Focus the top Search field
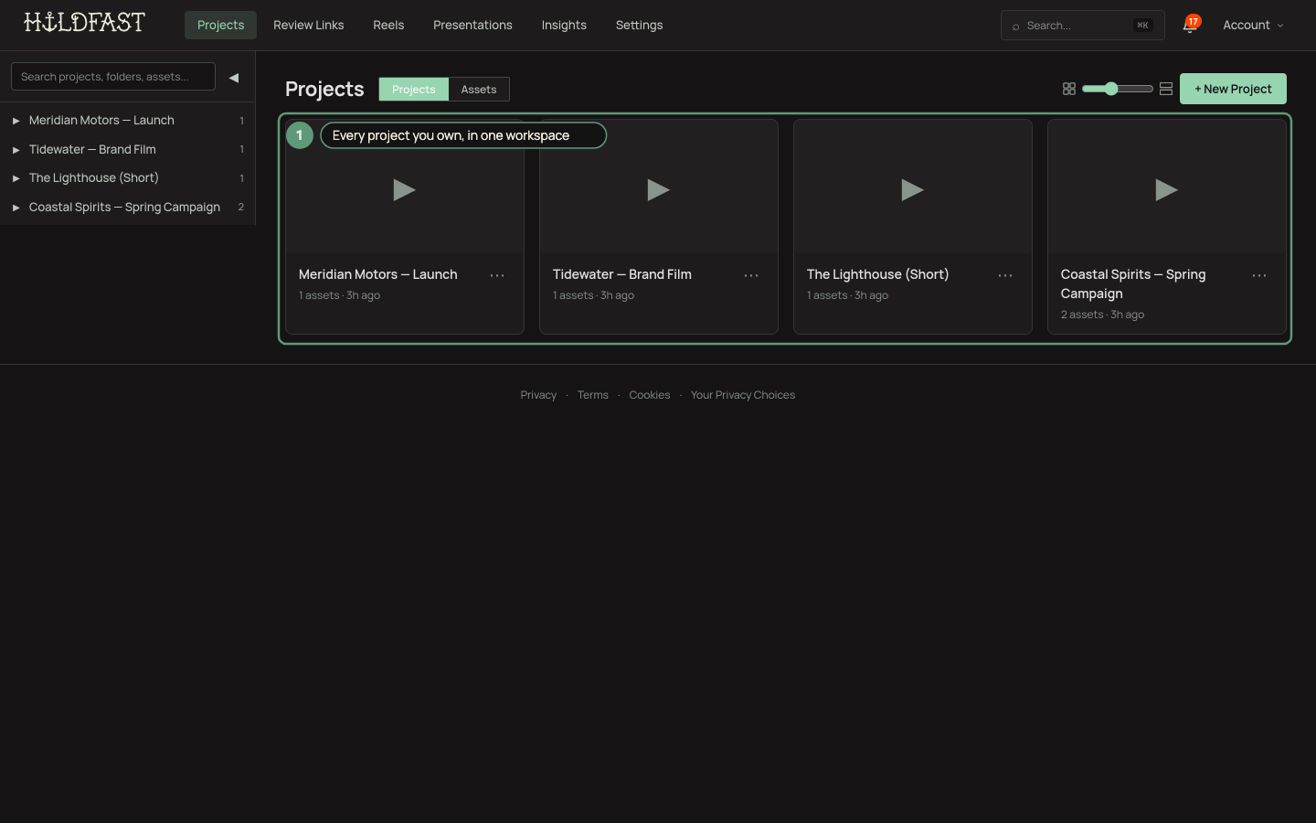 coord(1083,26)
